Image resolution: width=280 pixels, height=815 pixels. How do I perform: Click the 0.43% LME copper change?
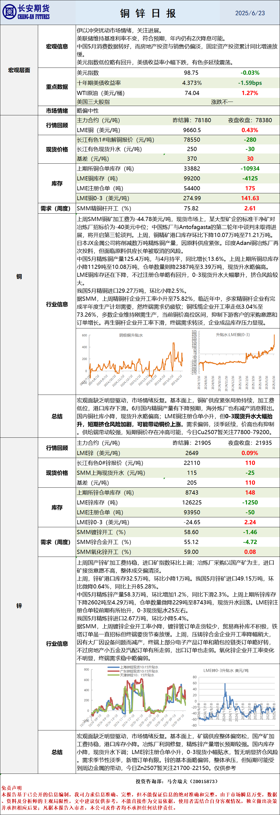(x=250, y=130)
